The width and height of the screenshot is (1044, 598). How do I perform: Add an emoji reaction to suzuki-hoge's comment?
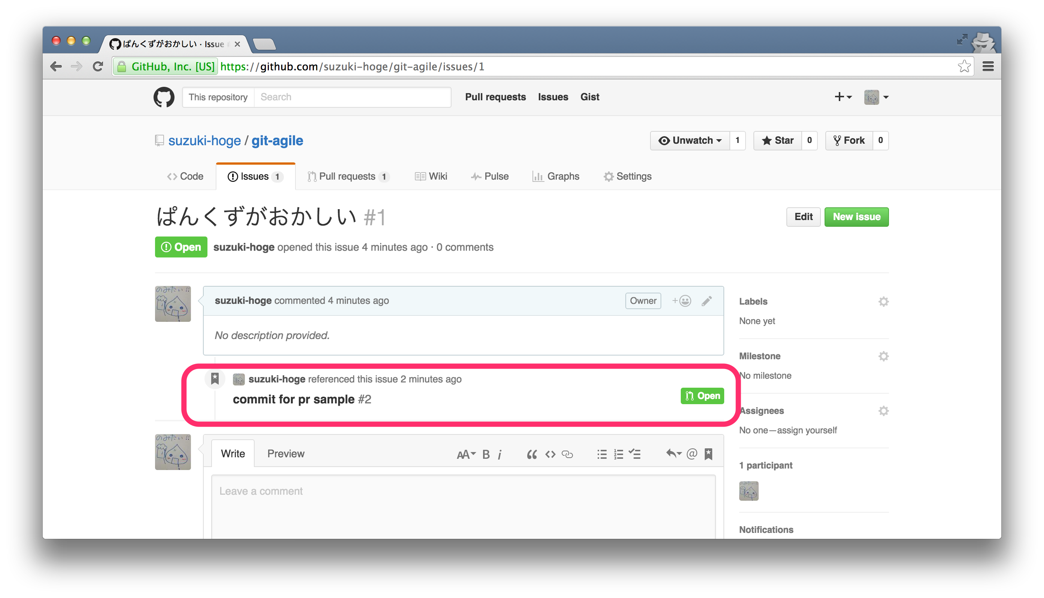click(681, 300)
